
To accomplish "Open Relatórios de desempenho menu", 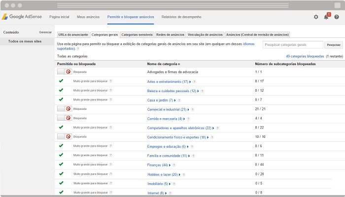I will [x=181, y=17].
